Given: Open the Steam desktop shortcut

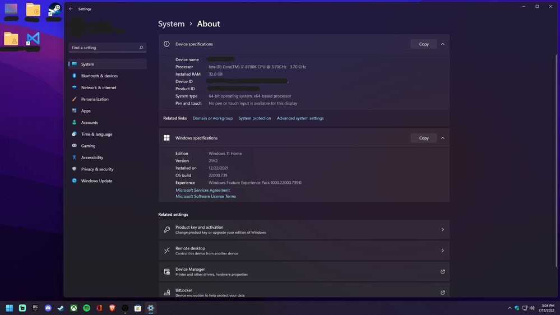Looking at the screenshot, I should pyautogui.click(x=54, y=10).
